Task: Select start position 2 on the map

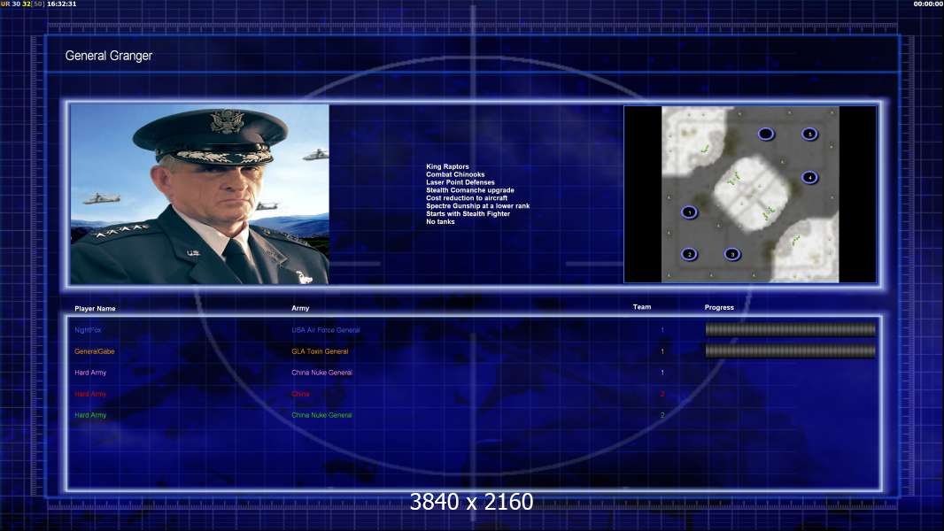Action: point(689,254)
